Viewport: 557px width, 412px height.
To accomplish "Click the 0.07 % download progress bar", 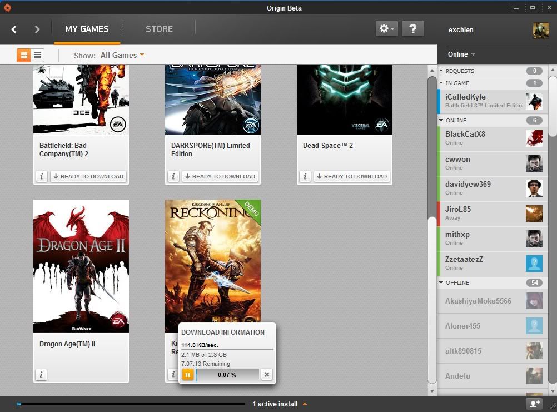I will pos(227,375).
